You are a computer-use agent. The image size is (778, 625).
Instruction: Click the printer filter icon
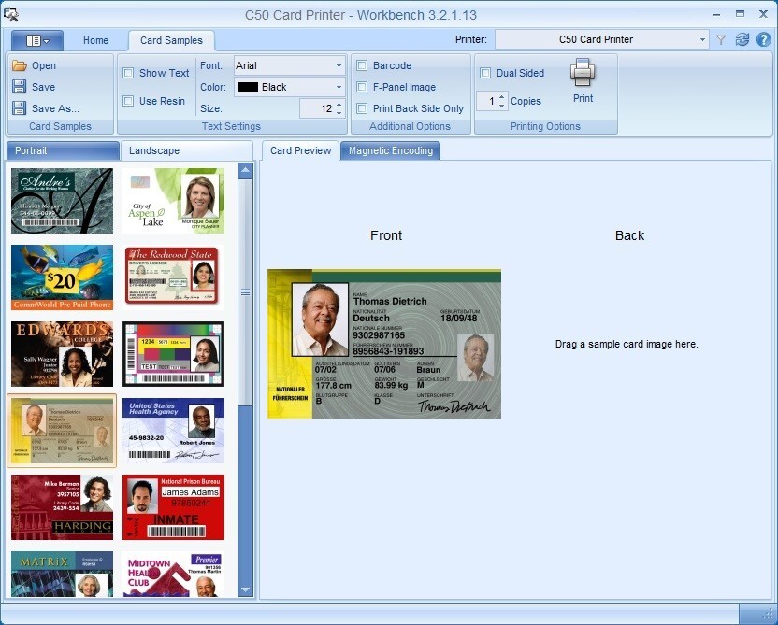(x=721, y=39)
